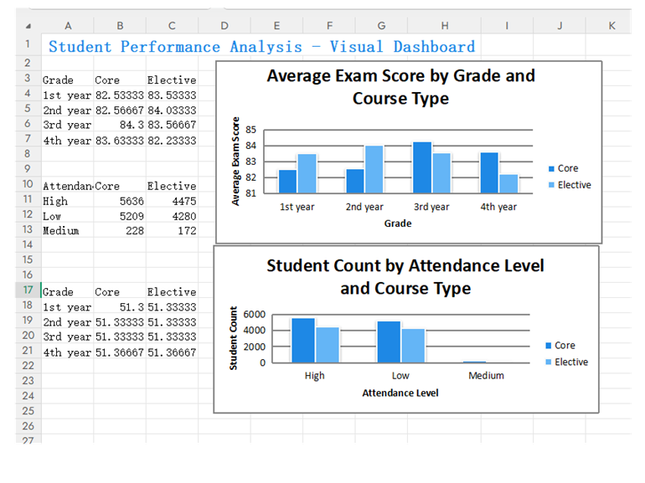Select column K header
The height and width of the screenshot is (483, 645).
[x=611, y=26]
